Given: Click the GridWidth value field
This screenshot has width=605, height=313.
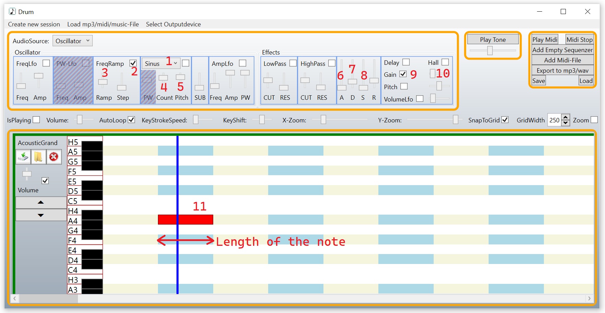Looking at the screenshot, I should (554, 120).
